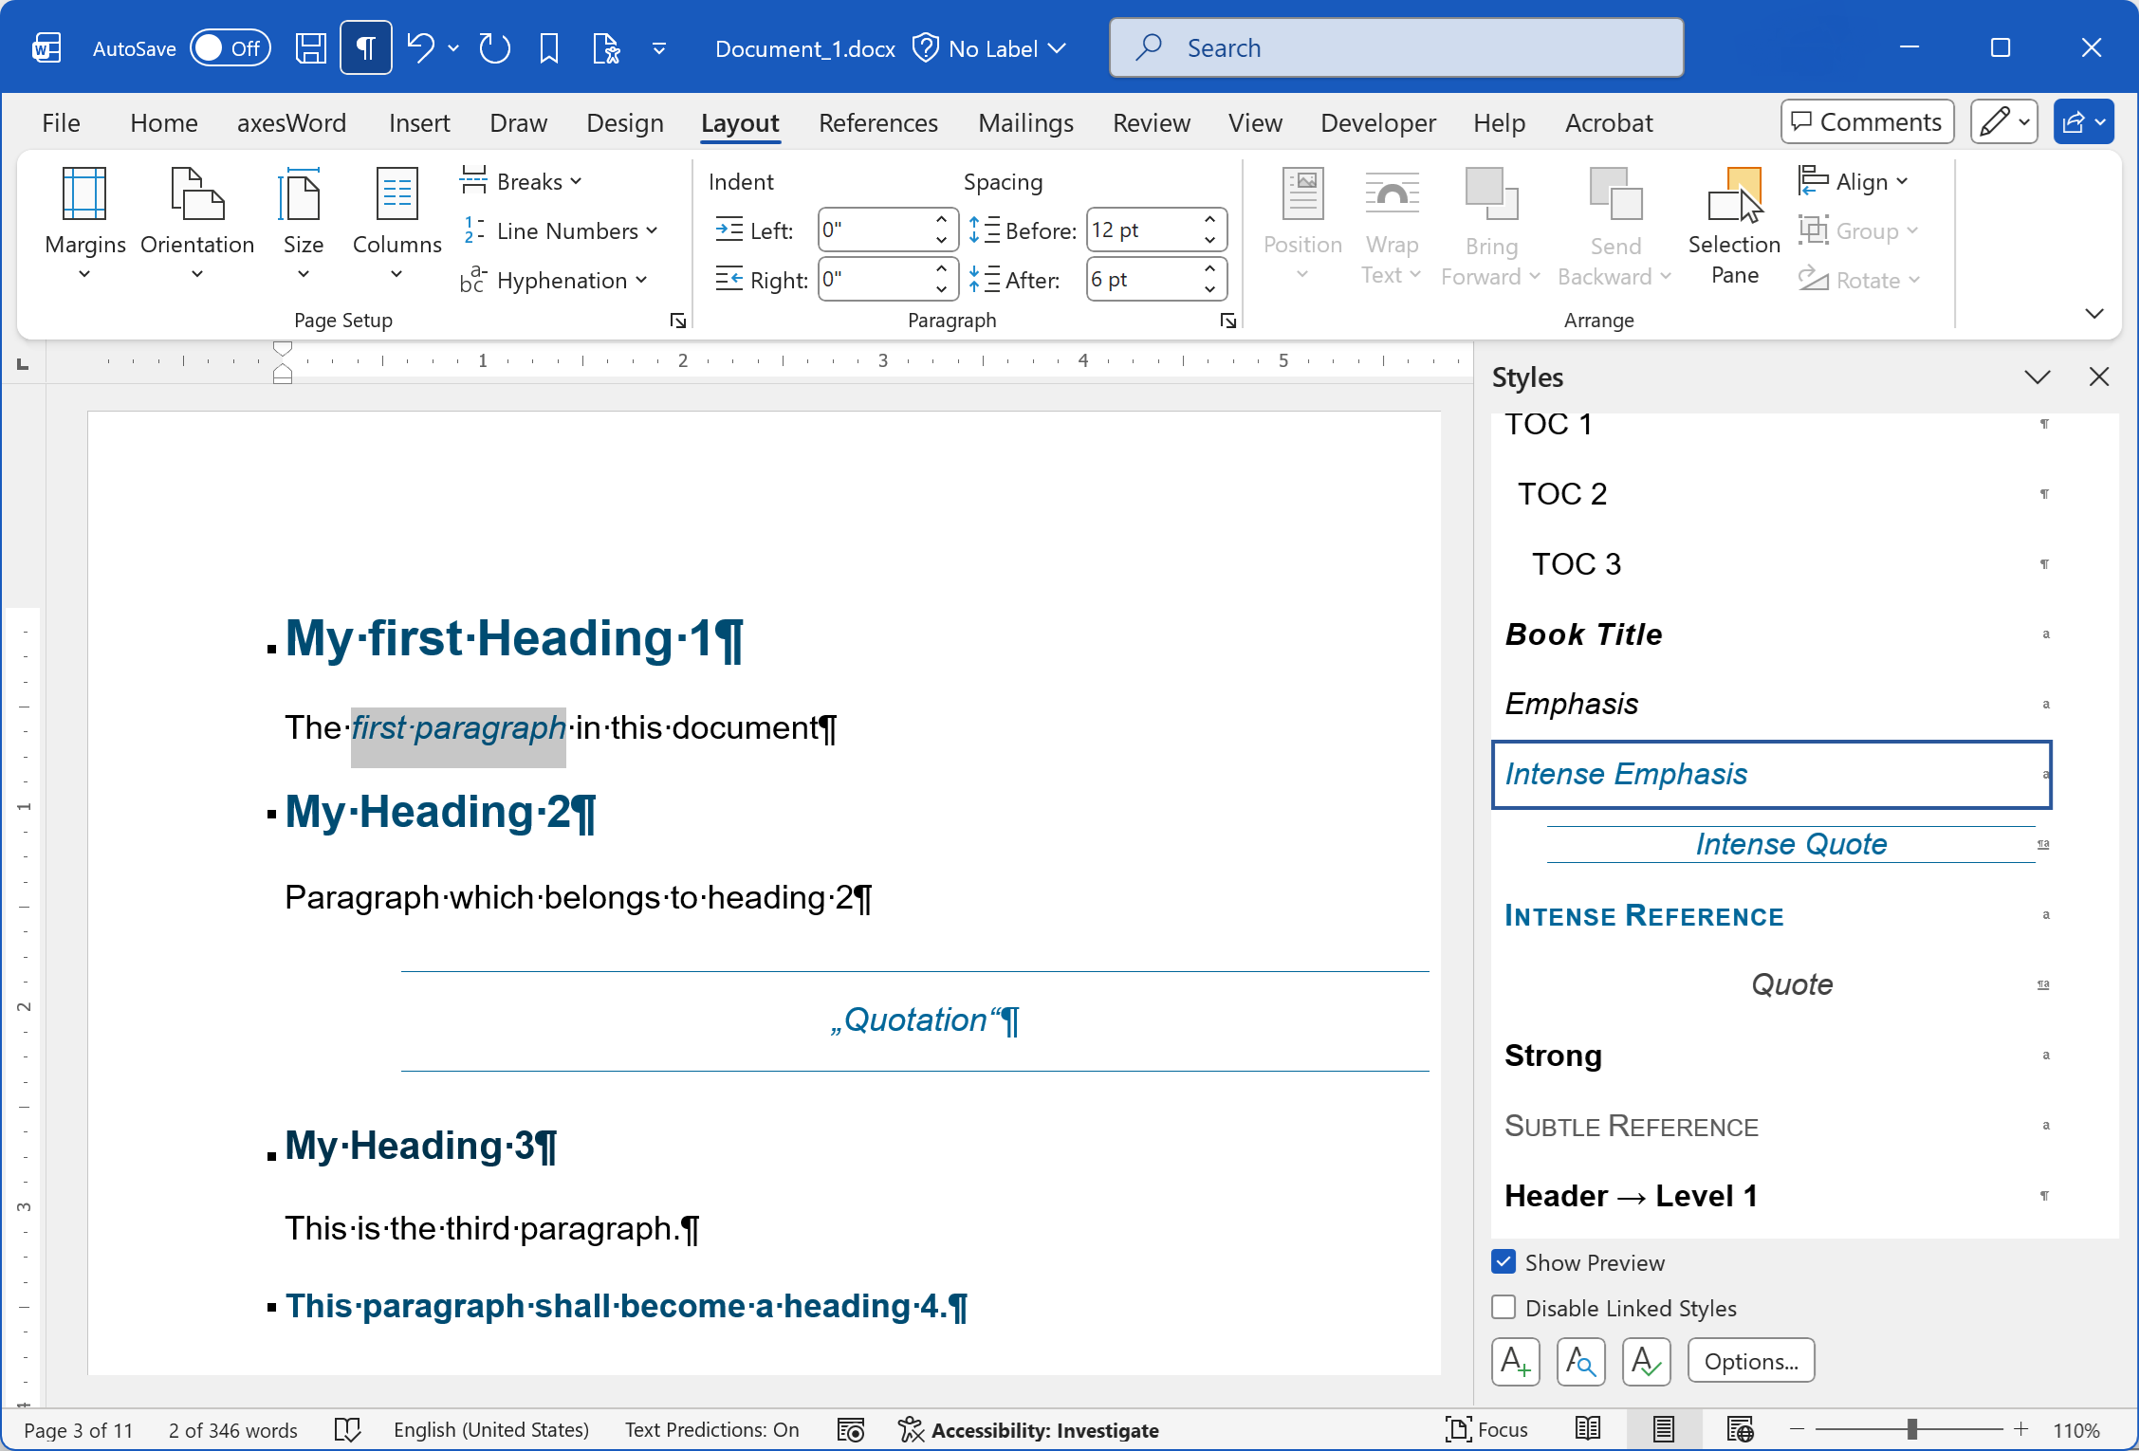Uncheck the Show Preview checkbox
The image size is (2139, 1451).
pos(1503,1261)
